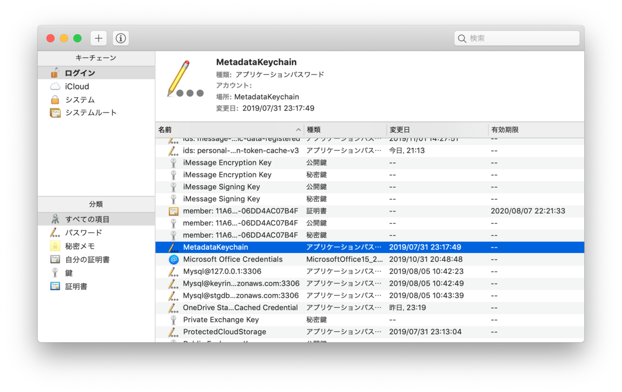Image resolution: width=622 pixels, height=392 pixels.
Task: Select the MetadataKeychain row in the list
Action: [x=370, y=247]
